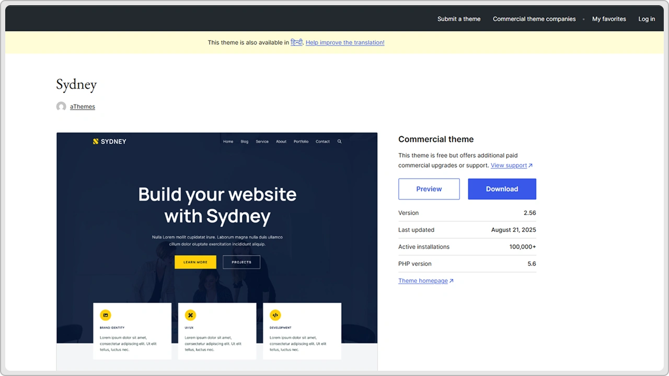Click Contact in the preview navigation

pyautogui.click(x=322, y=142)
